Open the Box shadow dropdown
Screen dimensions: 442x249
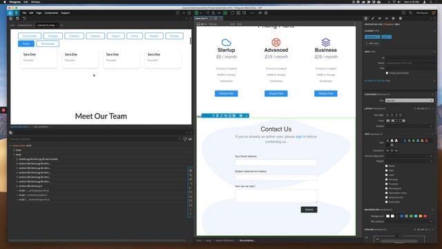pos(409,221)
